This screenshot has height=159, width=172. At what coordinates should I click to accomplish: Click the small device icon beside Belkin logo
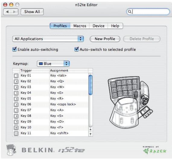click(x=11, y=150)
